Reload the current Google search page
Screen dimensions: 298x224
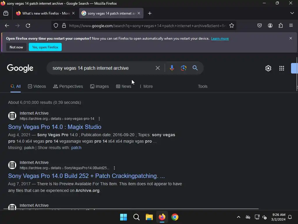point(28,26)
